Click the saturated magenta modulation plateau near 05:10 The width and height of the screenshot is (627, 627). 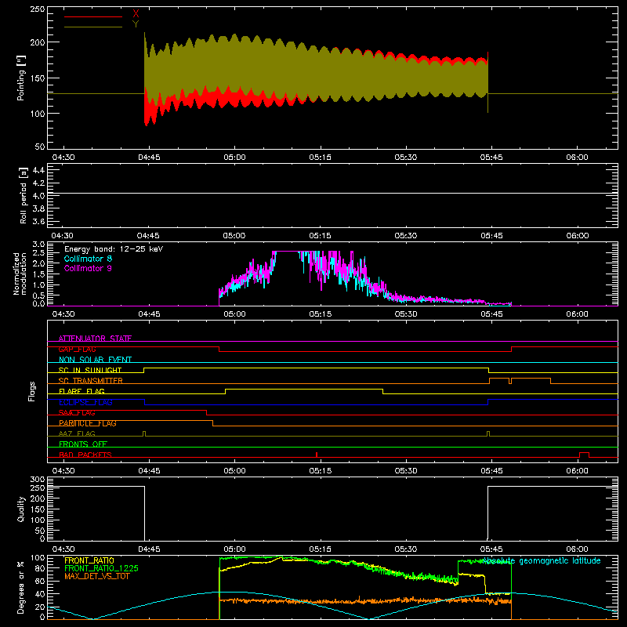click(x=287, y=251)
